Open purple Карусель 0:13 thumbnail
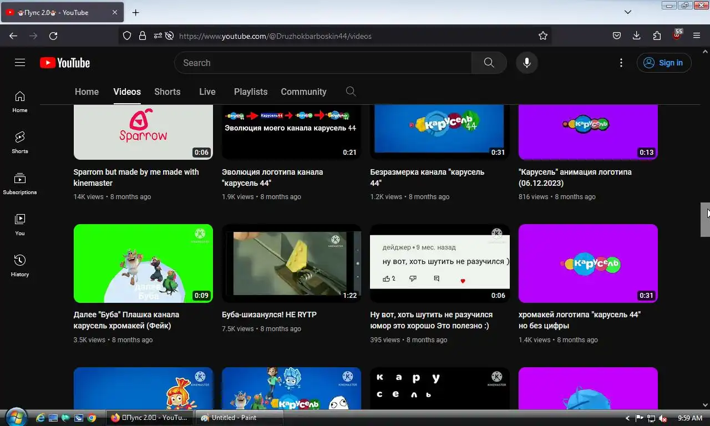The height and width of the screenshot is (426, 710). coord(588,132)
